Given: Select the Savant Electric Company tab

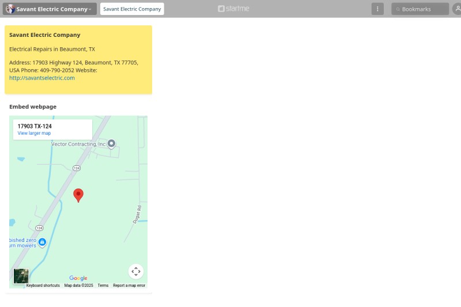Looking at the screenshot, I should (x=132, y=9).
